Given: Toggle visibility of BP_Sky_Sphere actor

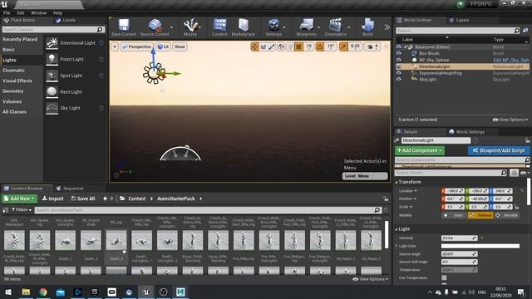Looking at the screenshot, I should click(x=399, y=60).
